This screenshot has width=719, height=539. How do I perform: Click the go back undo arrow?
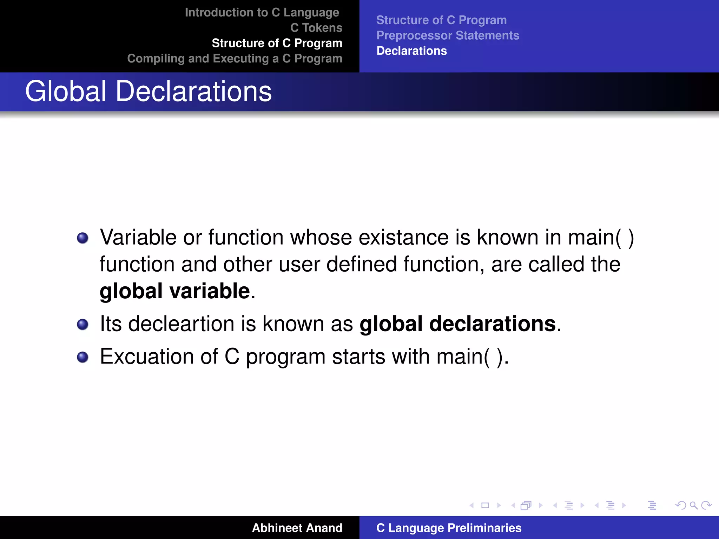pyautogui.click(x=680, y=505)
